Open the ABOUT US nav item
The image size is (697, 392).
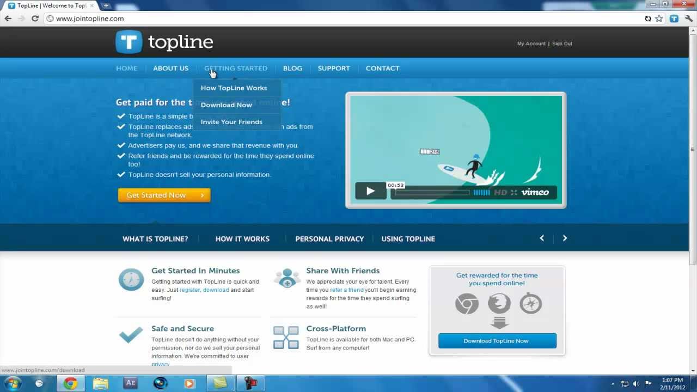point(170,68)
